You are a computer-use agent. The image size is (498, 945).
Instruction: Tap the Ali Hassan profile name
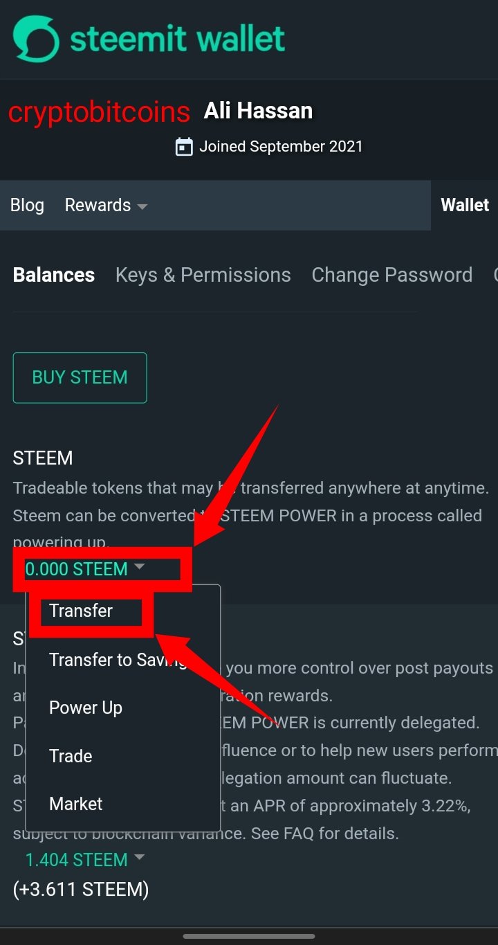click(x=258, y=111)
